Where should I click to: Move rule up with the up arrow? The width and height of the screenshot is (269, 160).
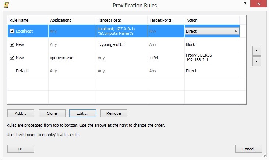[256, 51]
